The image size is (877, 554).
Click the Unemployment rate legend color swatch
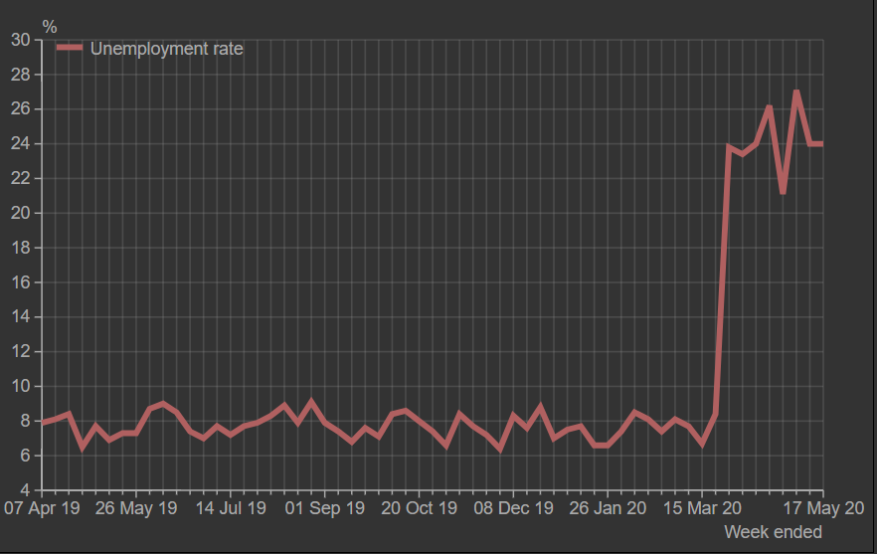coord(70,48)
